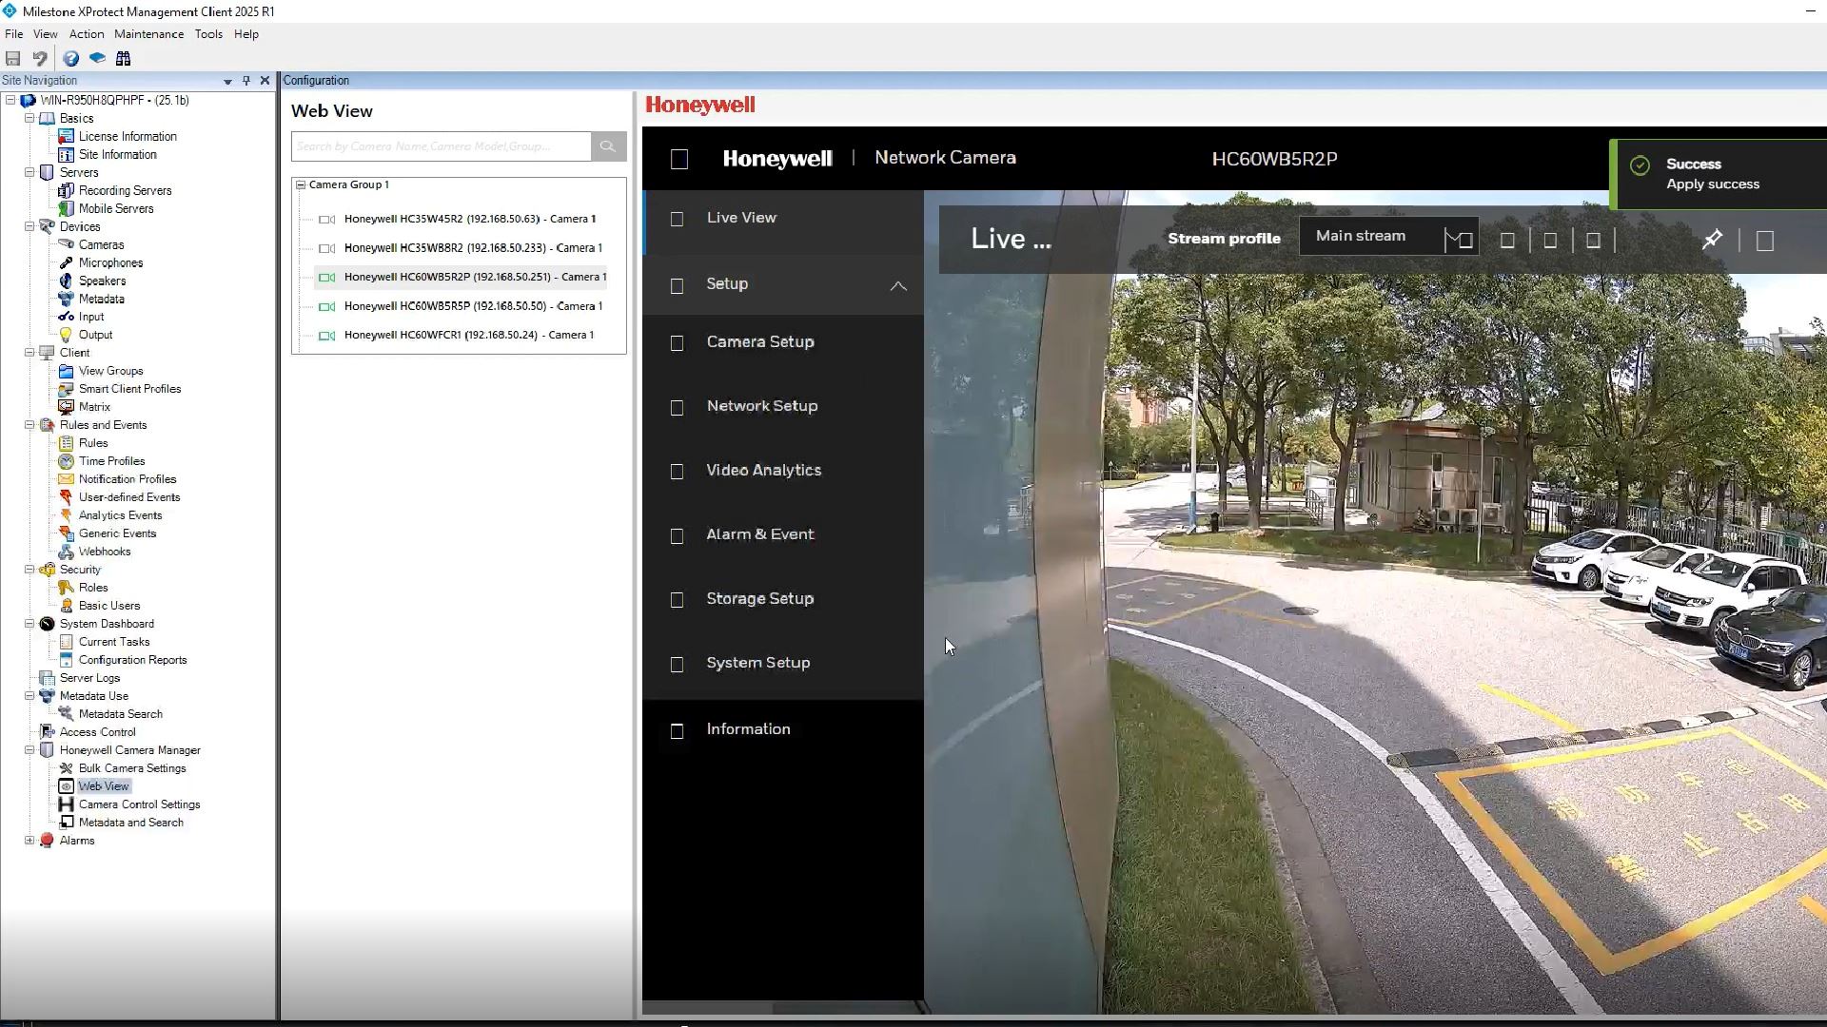
Task: Open the Maintenance menu
Action: (148, 34)
